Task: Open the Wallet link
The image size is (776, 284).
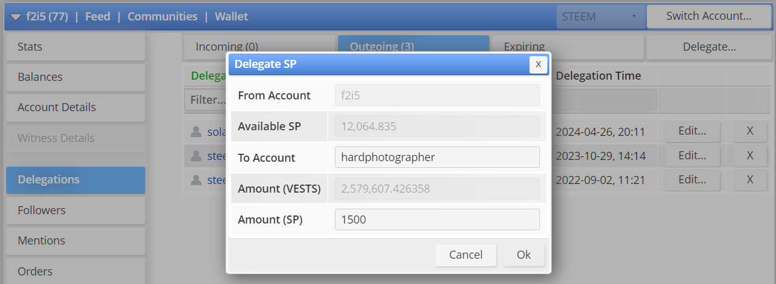Action: click(231, 17)
